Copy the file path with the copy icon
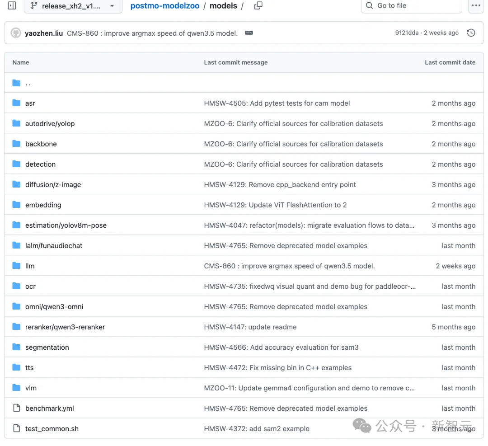This screenshot has height=446, width=488. pyautogui.click(x=258, y=5)
